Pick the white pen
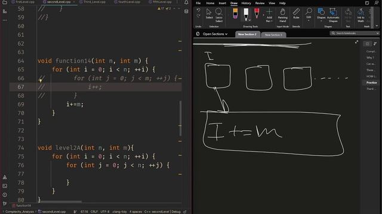The image size is (382, 214). click(246, 14)
